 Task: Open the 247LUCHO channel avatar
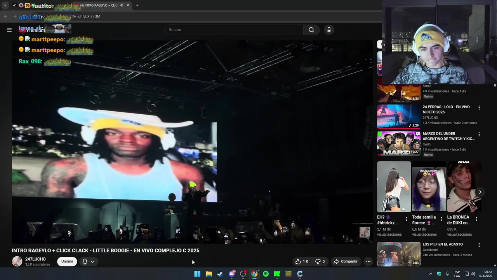[x=17, y=261]
